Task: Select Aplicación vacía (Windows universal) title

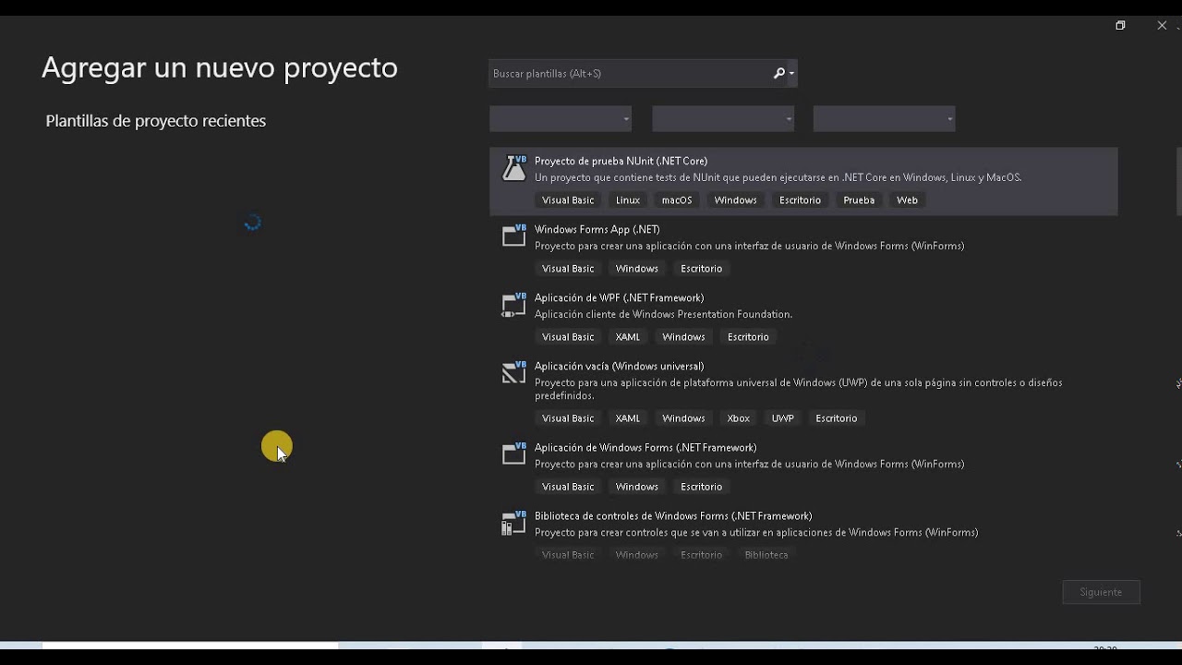Action: (x=620, y=366)
